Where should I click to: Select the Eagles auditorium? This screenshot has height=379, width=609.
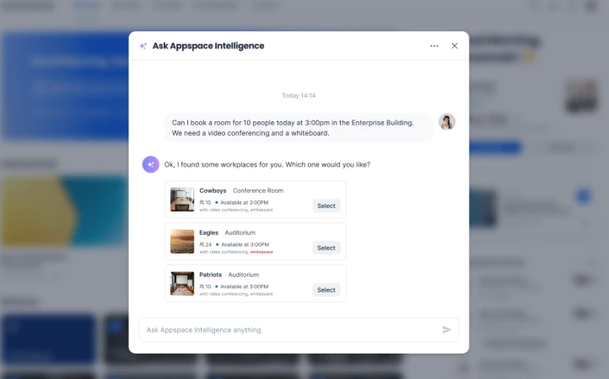(x=326, y=248)
